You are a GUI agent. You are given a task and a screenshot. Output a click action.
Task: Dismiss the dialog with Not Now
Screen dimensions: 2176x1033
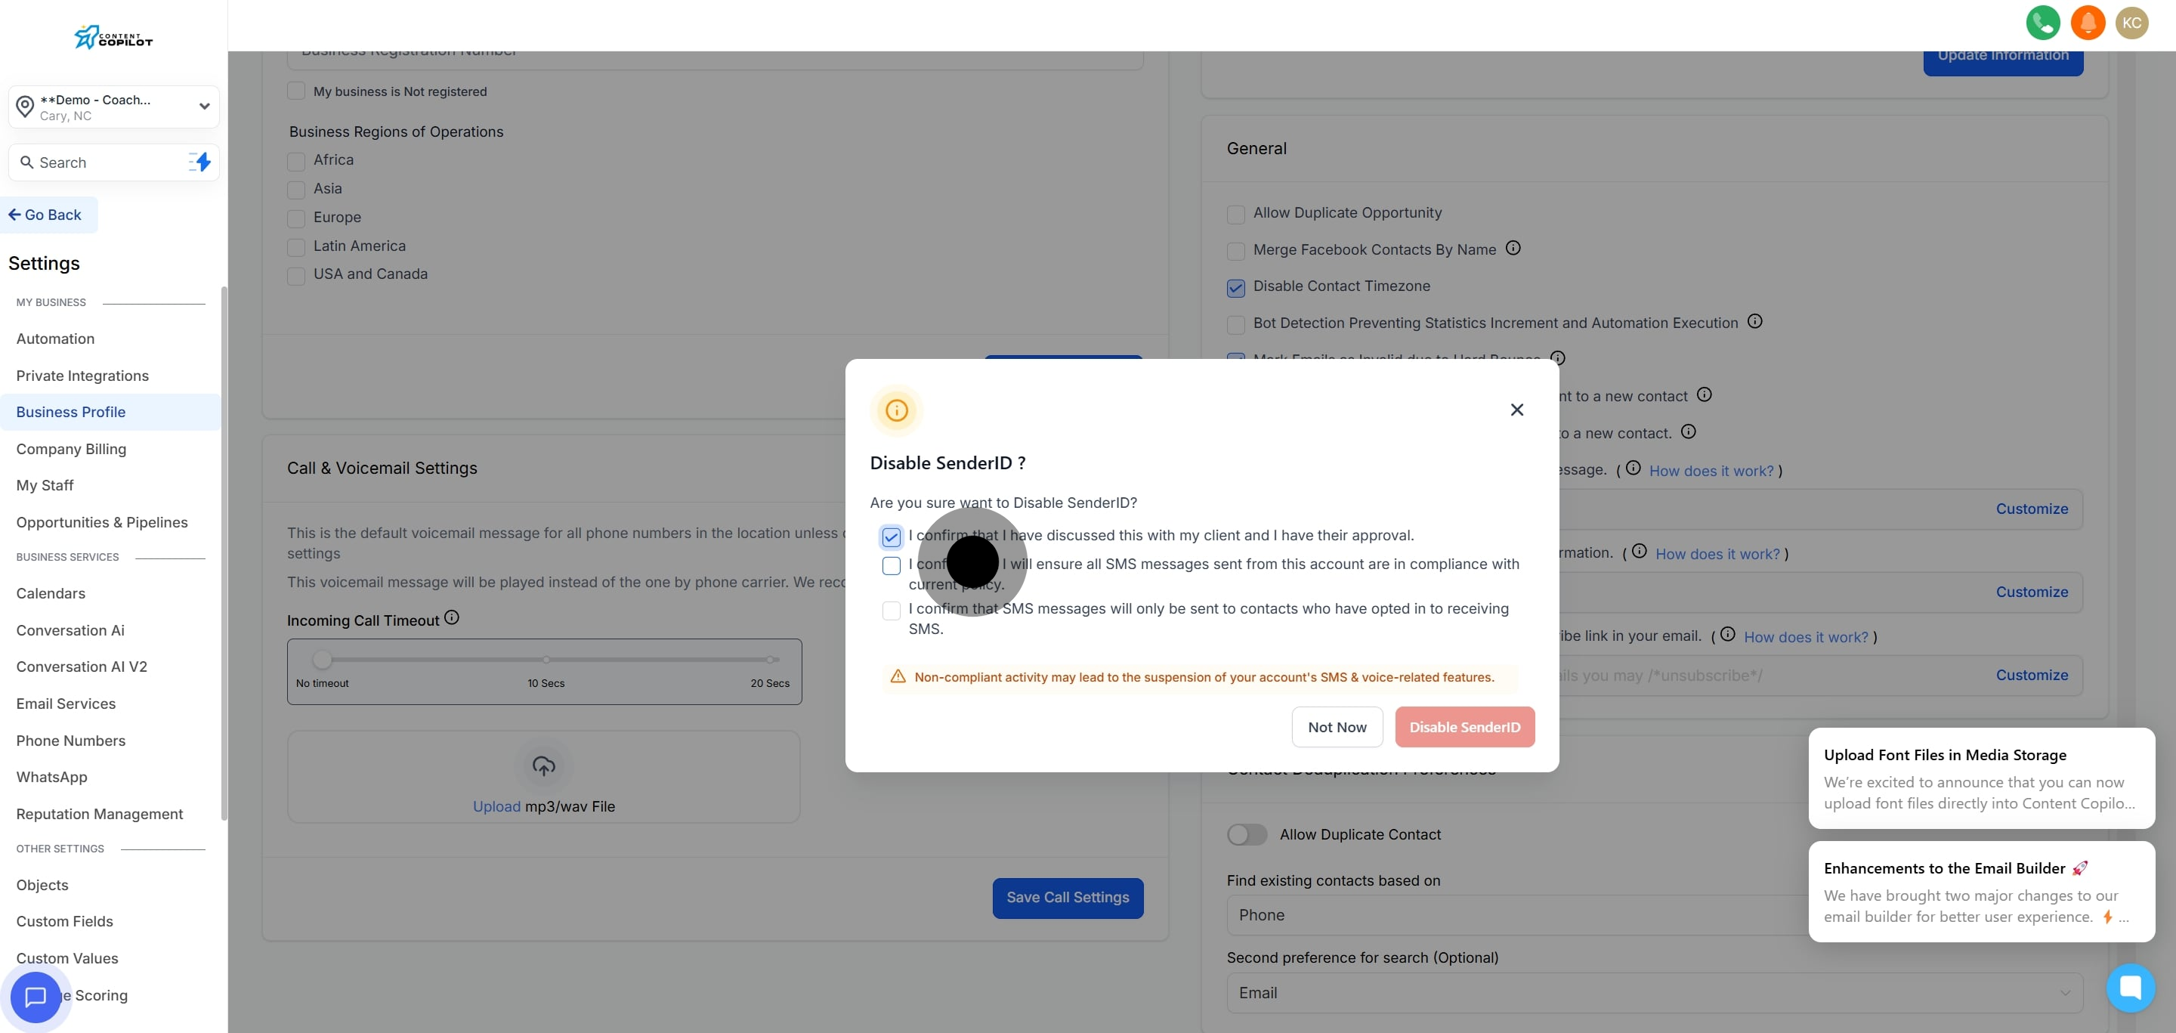(1337, 726)
